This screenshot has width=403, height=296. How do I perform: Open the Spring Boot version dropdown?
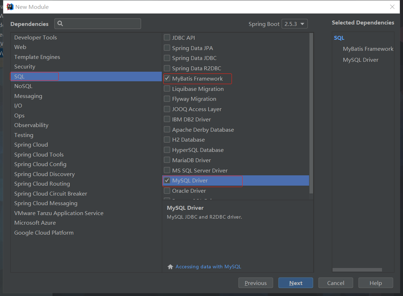(x=295, y=24)
